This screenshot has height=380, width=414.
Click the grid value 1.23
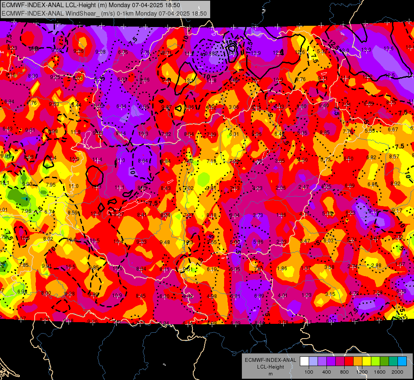pos(306,295)
